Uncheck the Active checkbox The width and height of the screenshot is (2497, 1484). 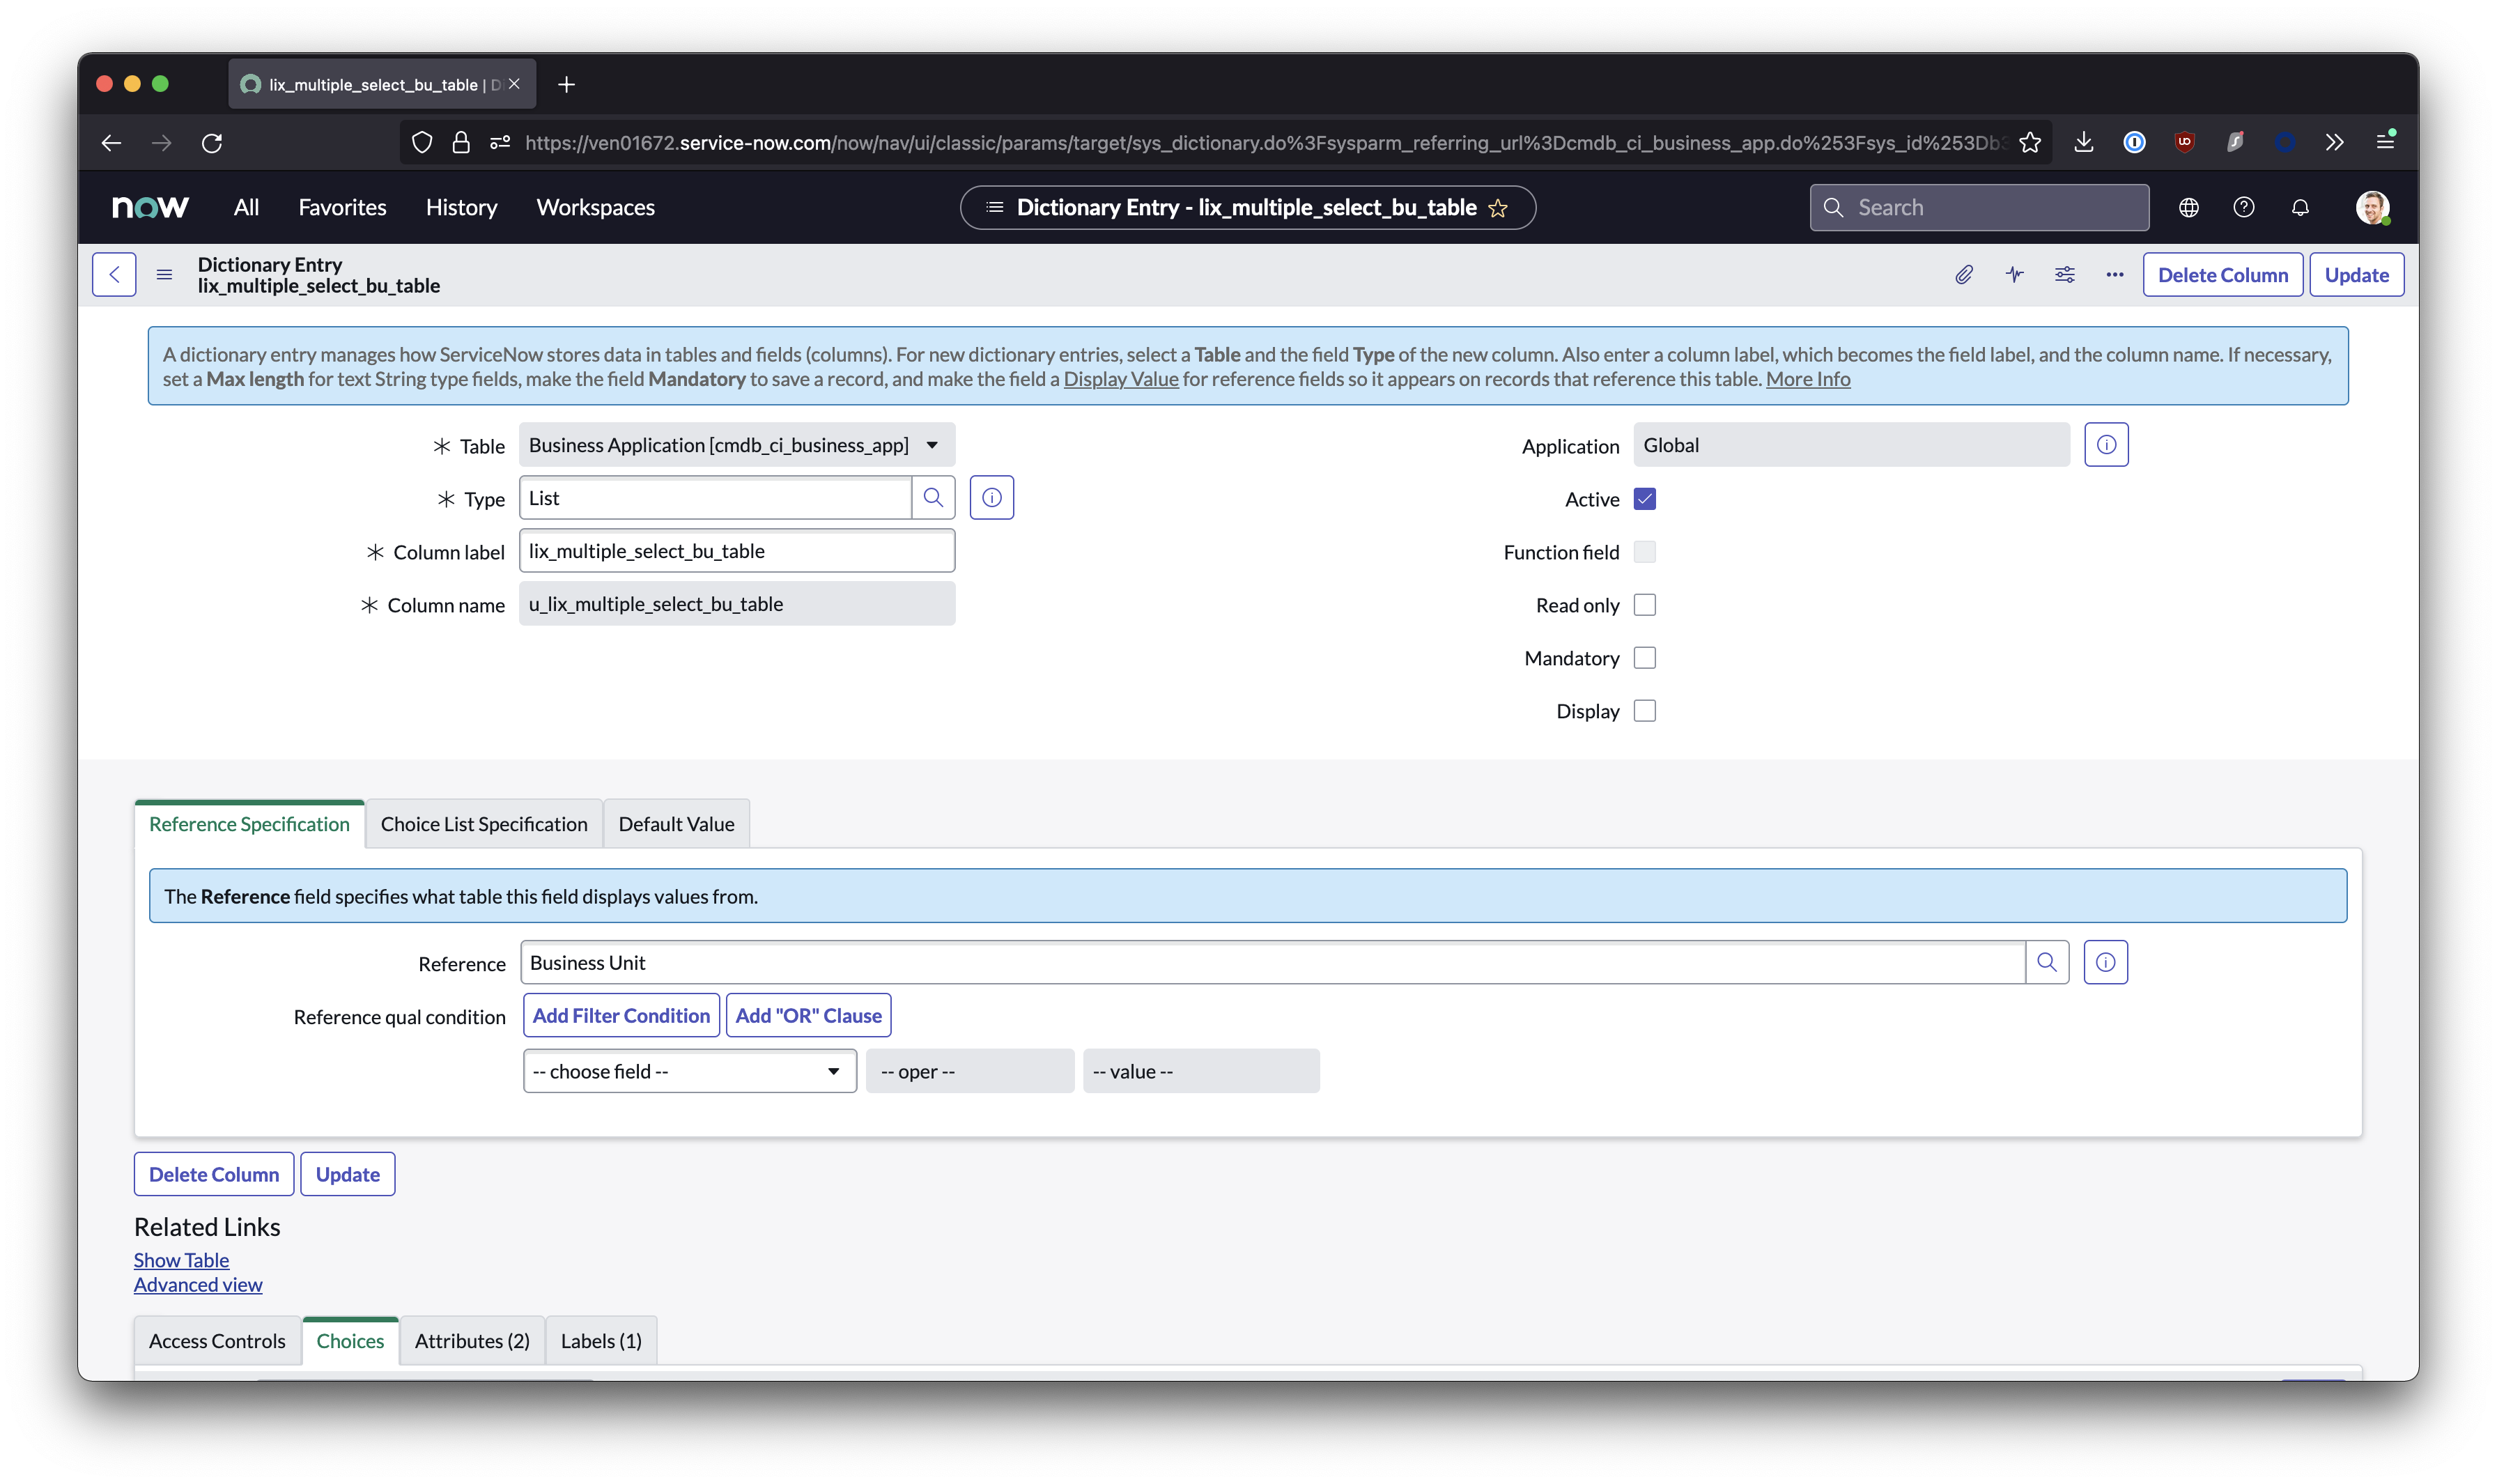(1644, 499)
